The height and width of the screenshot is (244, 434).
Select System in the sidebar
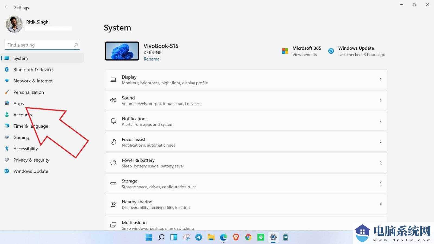(x=43, y=58)
